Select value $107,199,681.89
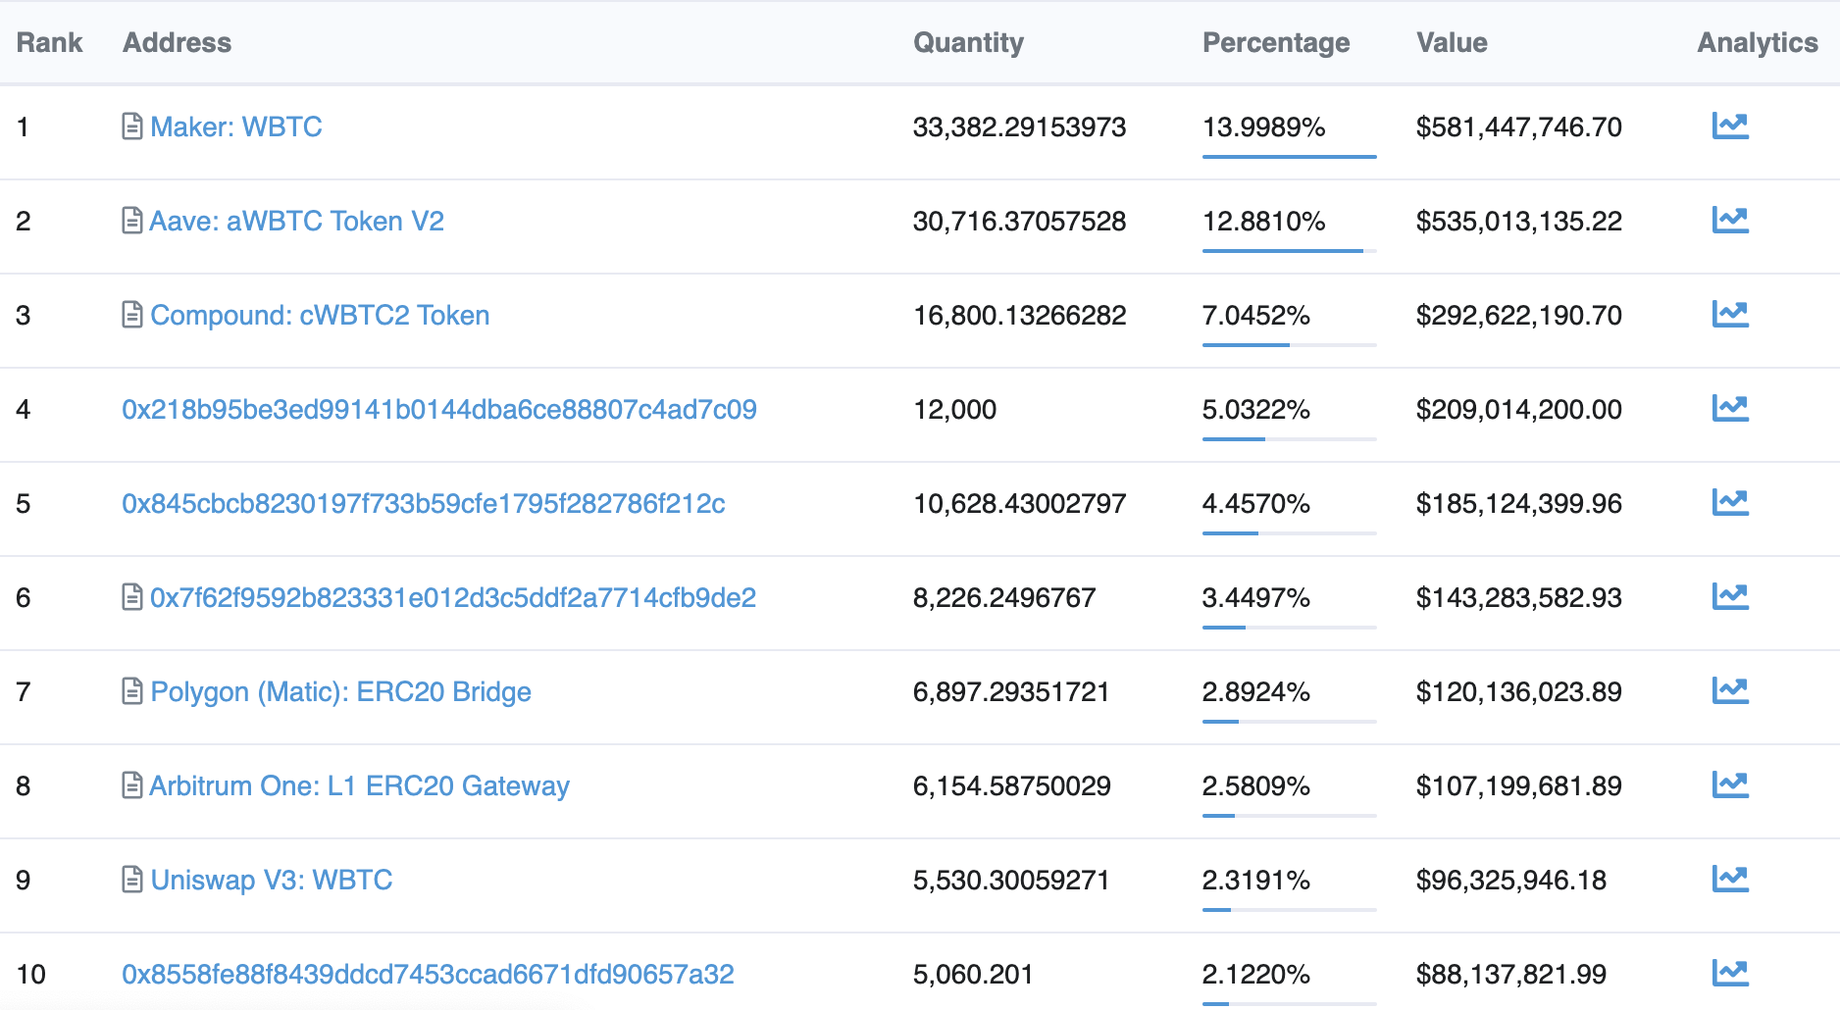 (1519, 785)
